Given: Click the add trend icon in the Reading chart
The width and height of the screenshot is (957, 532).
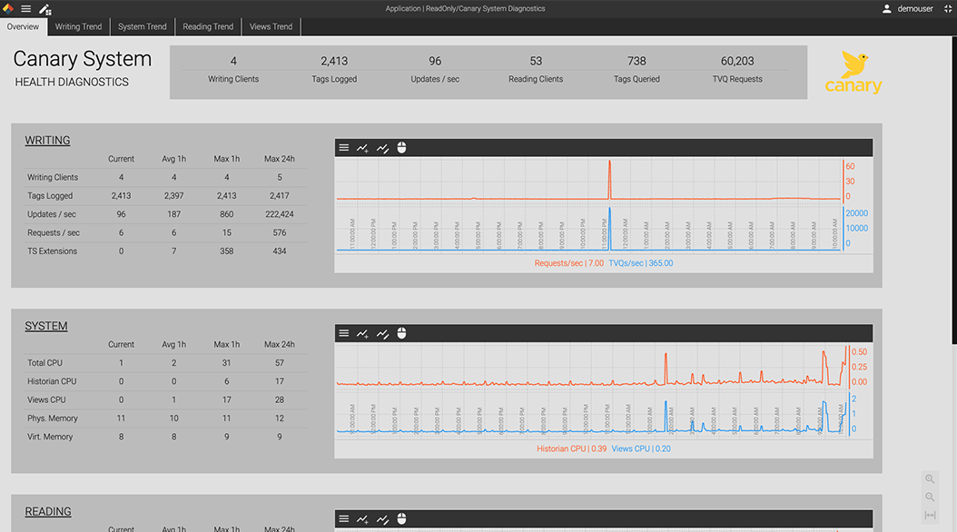Looking at the screenshot, I should pyautogui.click(x=362, y=518).
